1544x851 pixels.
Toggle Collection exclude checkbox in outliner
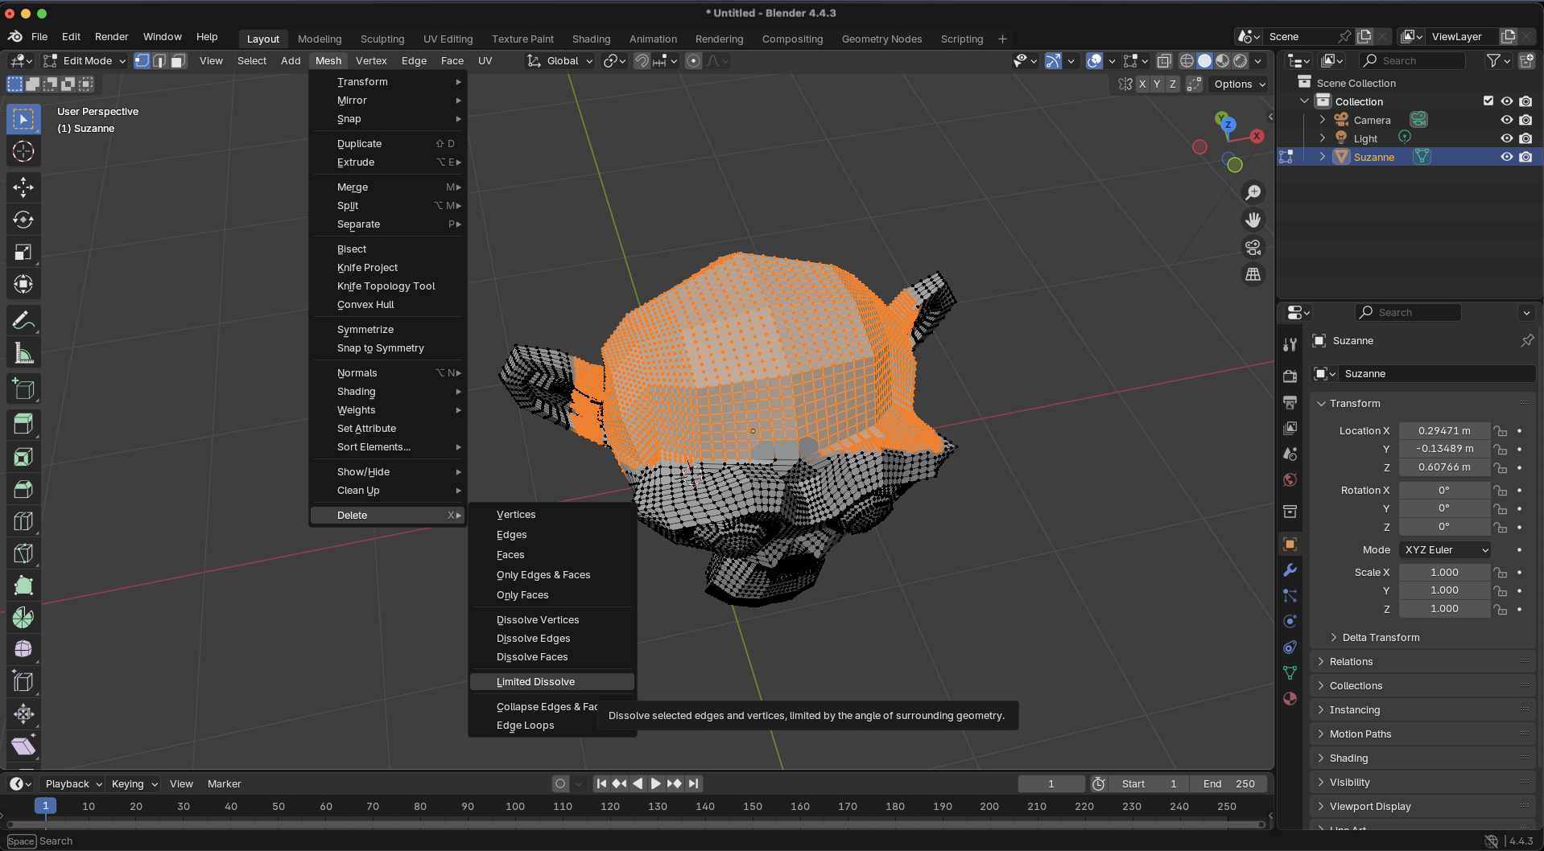point(1488,101)
